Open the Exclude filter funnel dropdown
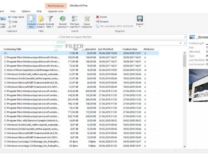 pos(50,22)
